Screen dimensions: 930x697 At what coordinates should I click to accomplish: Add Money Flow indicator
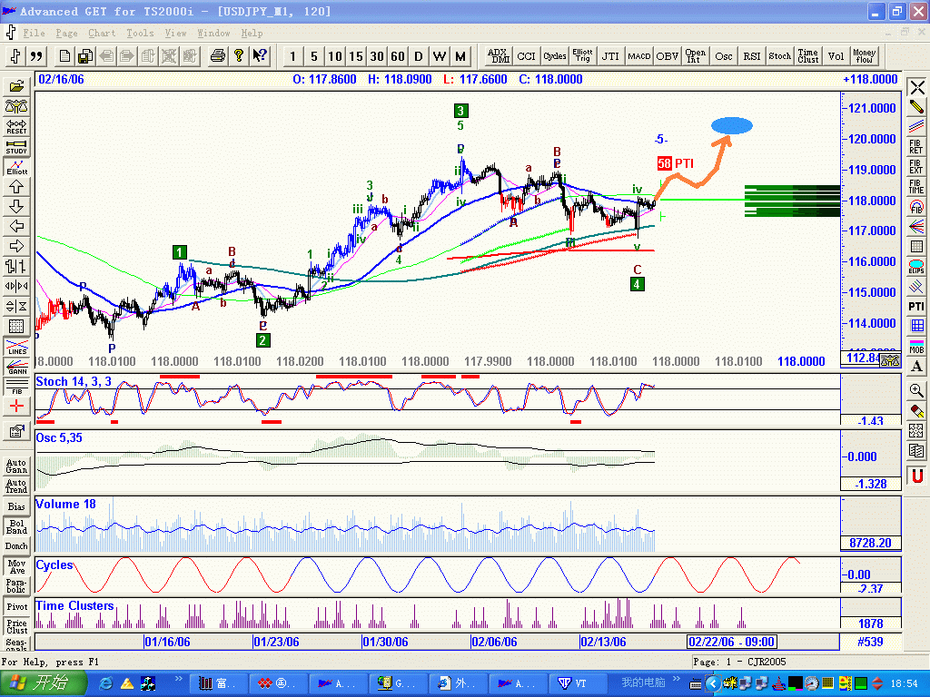[x=865, y=56]
